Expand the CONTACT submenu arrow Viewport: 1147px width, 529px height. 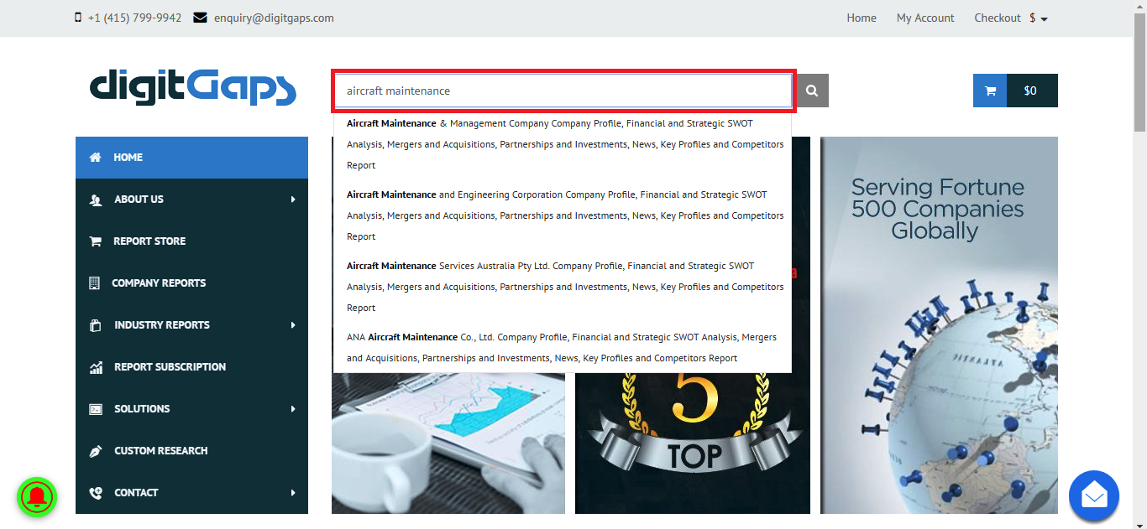click(x=293, y=493)
